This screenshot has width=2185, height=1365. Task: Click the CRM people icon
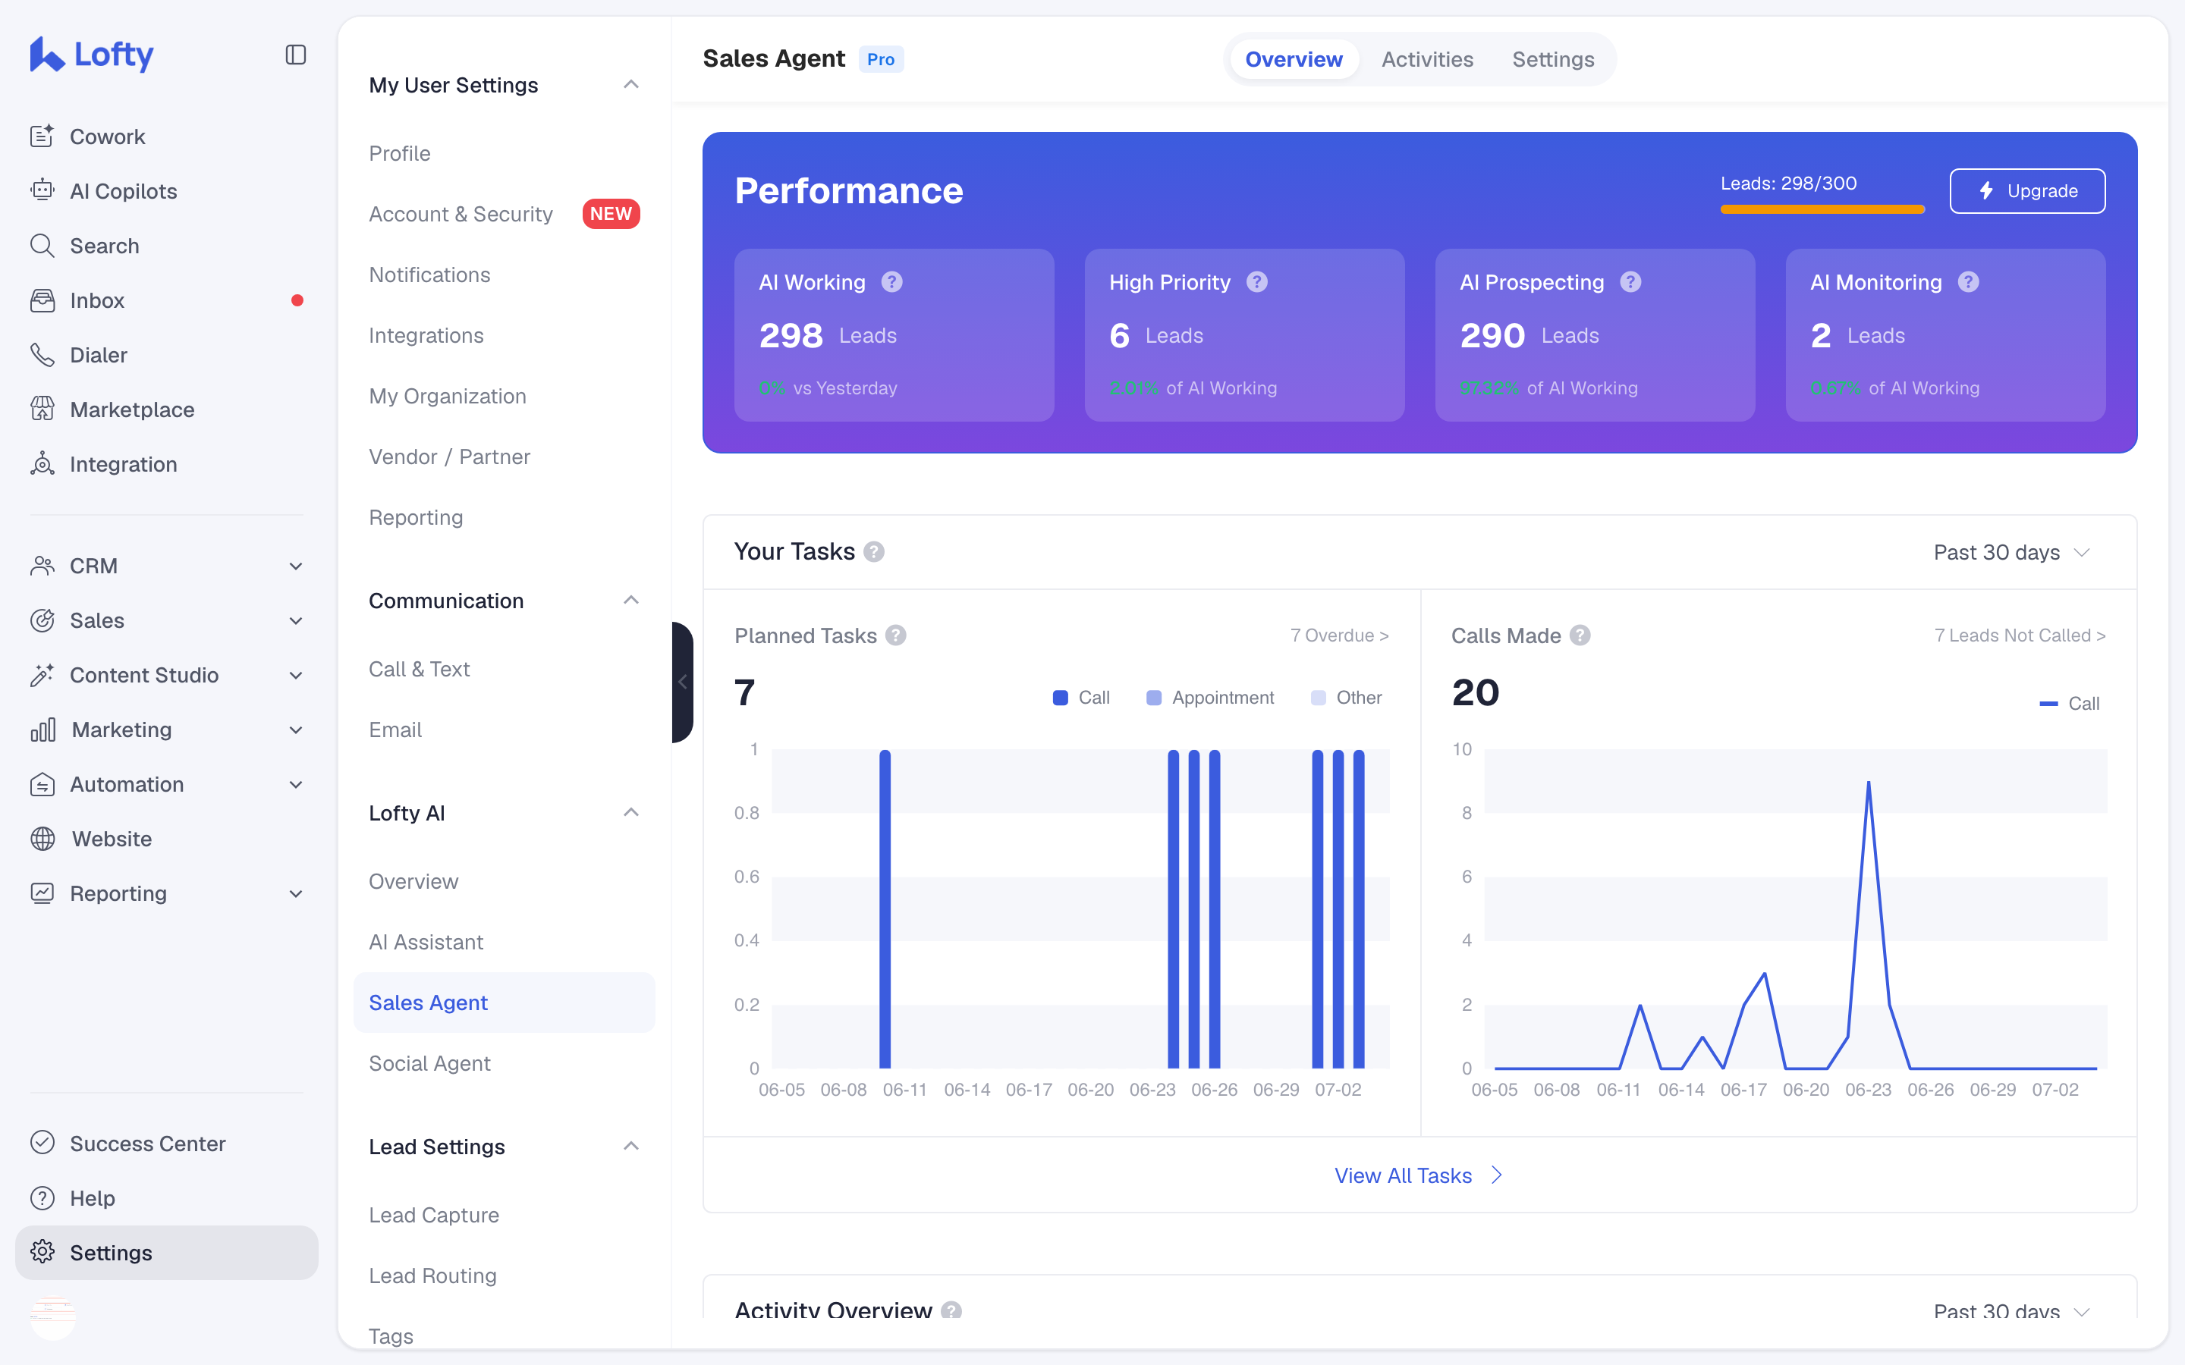[x=42, y=566]
